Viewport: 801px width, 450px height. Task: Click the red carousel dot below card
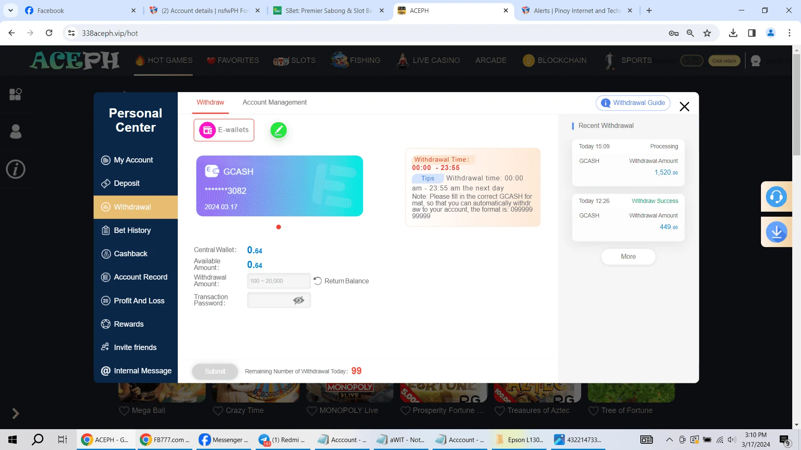click(279, 227)
